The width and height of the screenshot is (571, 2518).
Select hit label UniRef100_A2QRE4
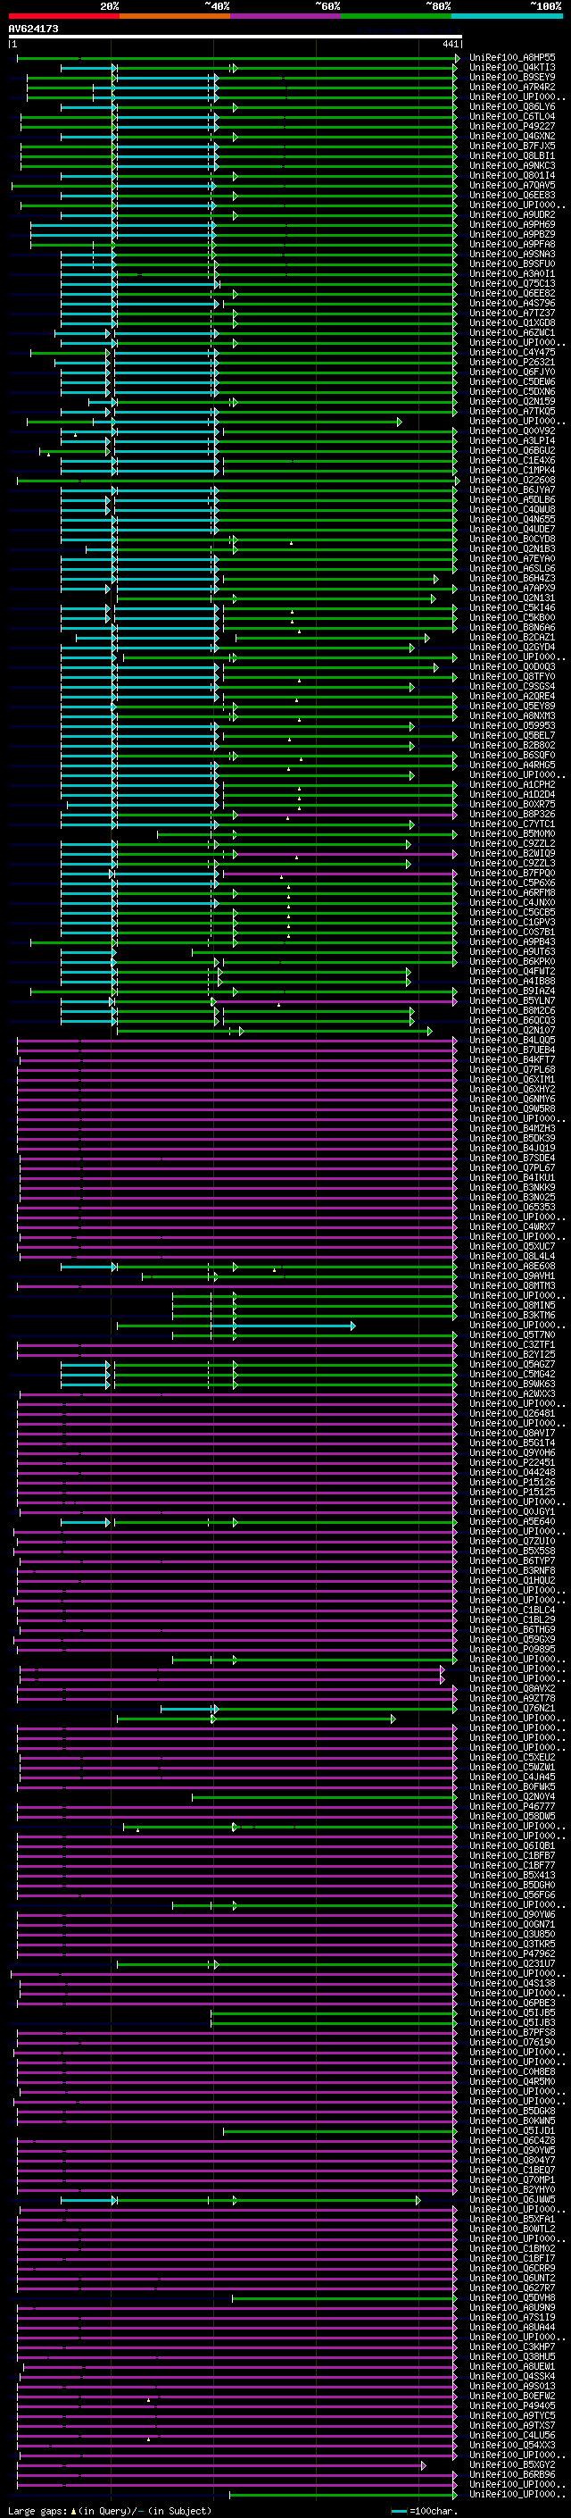click(x=512, y=696)
